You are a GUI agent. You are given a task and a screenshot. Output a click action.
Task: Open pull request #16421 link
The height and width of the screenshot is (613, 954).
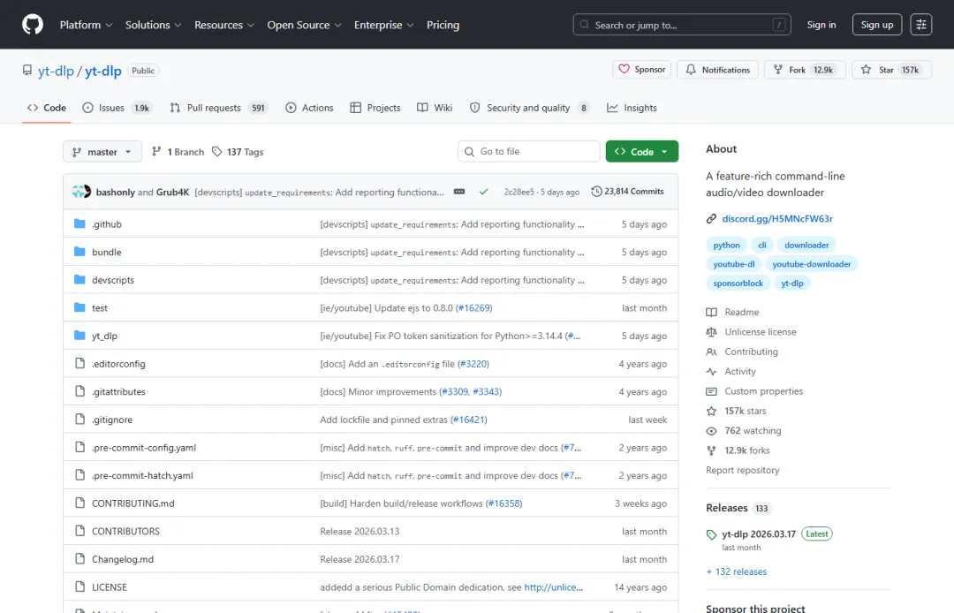click(x=468, y=420)
